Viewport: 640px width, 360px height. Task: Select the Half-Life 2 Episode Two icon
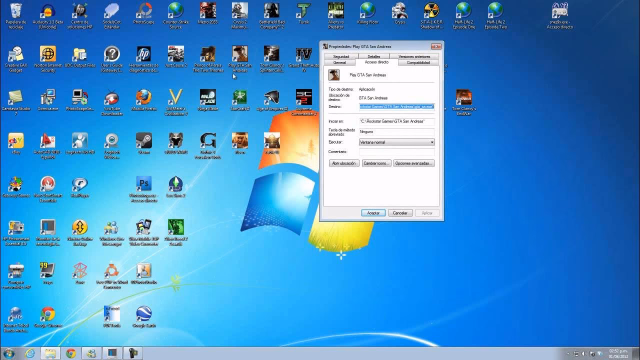pyautogui.click(x=495, y=15)
